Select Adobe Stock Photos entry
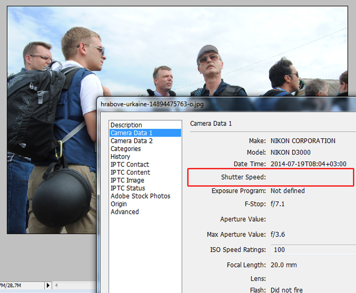This screenshot has height=293, width=356. tap(140, 196)
